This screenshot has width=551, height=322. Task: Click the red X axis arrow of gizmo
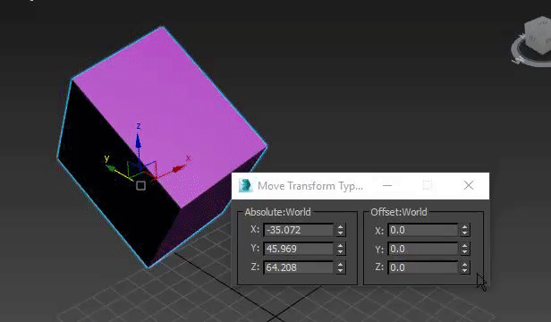pos(179,169)
